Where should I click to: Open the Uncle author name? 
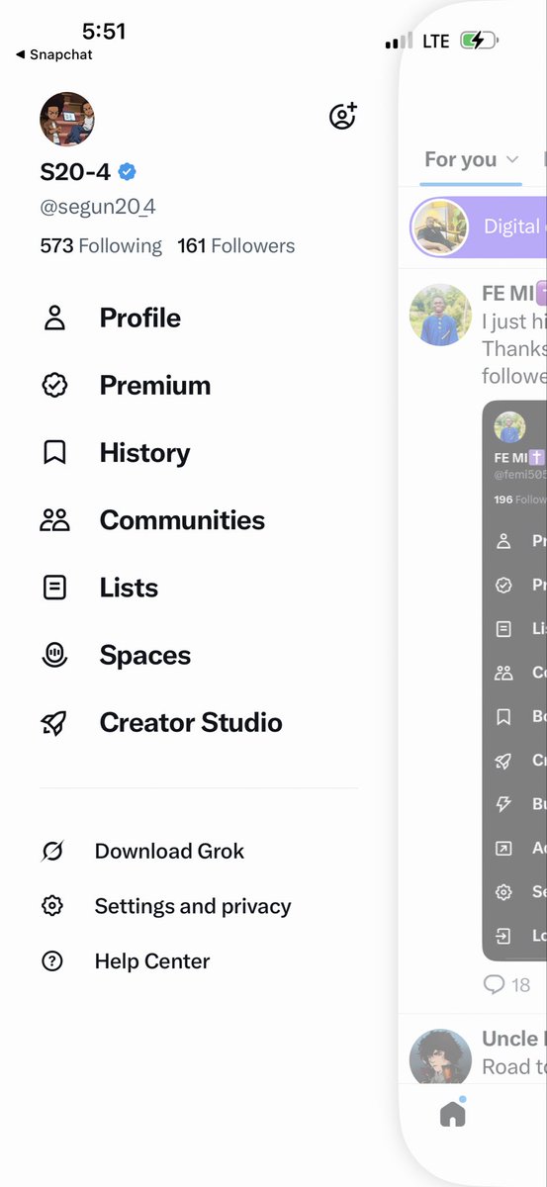(x=514, y=1039)
